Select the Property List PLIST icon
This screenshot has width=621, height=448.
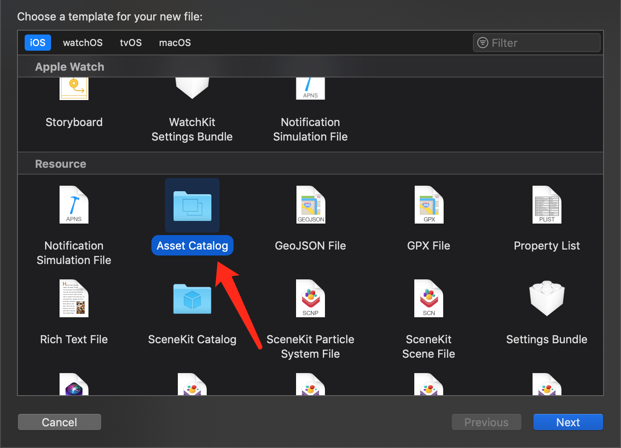pos(547,205)
